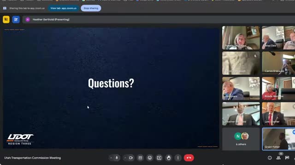Open the chat messages panel
Viewport: 295px width, 165px height.
(287, 158)
